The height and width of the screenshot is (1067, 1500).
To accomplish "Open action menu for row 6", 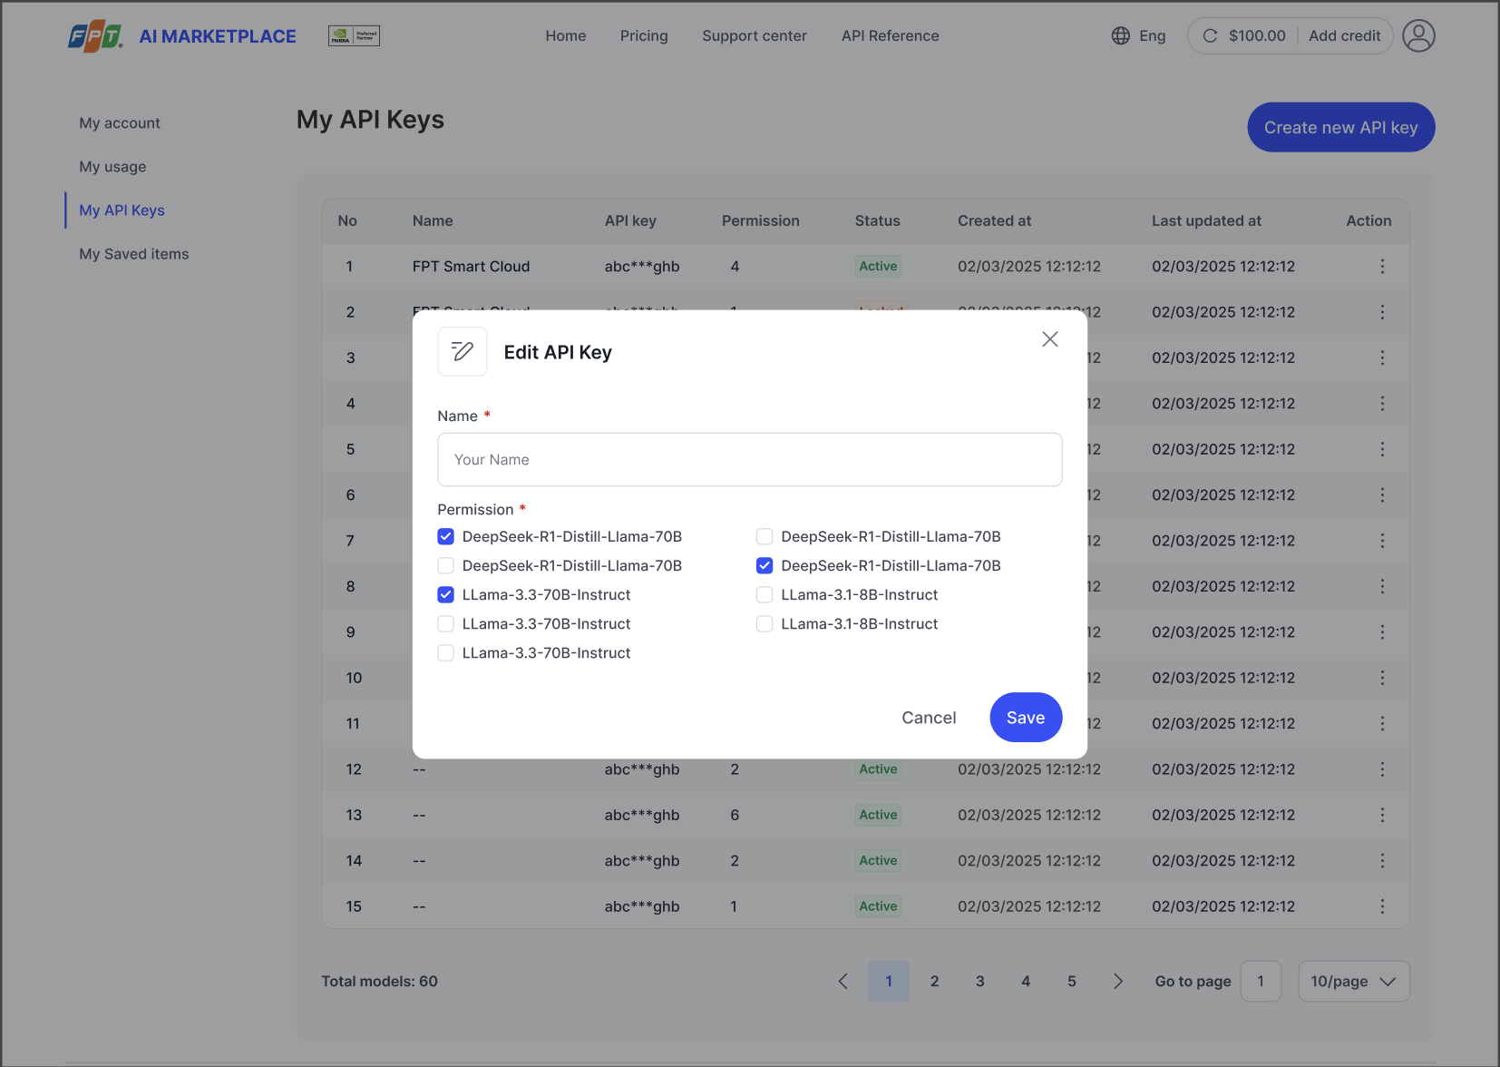I will [x=1382, y=495].
